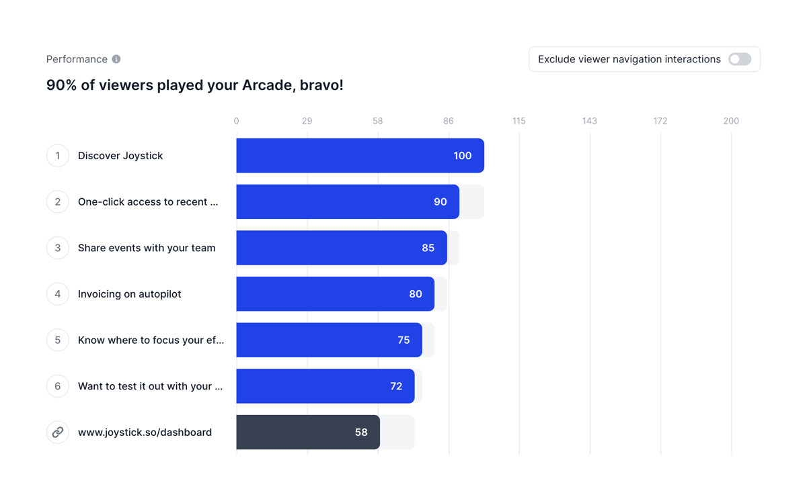Select step circle 5 near Know where to focus
This screenshot has height=501, width=807.
coord(58,340)
